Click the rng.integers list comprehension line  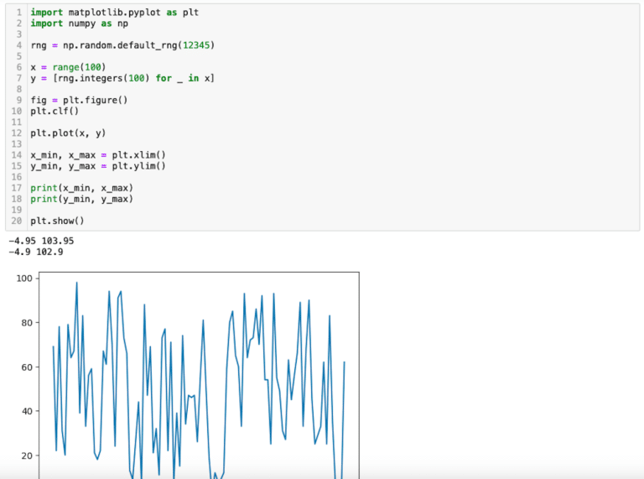coord(122,78)
